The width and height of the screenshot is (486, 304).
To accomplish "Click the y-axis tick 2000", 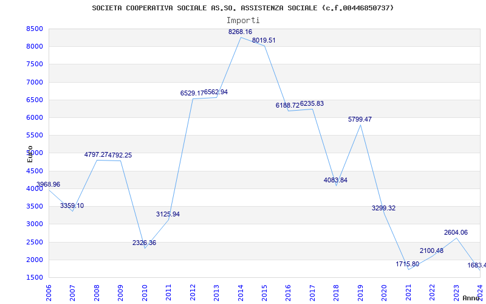I will (35, 260).
